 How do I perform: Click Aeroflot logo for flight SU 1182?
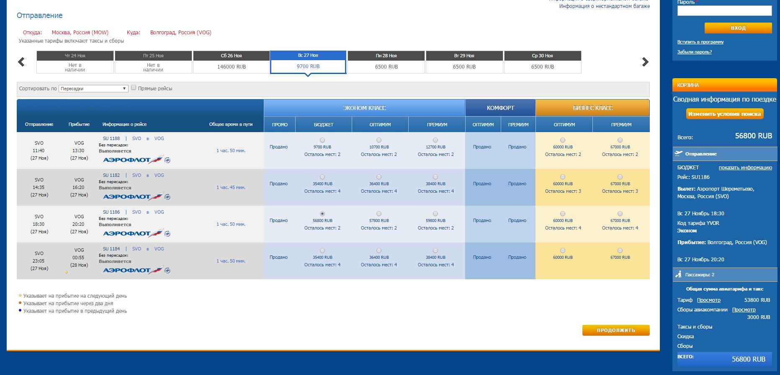tap(136, 197)
